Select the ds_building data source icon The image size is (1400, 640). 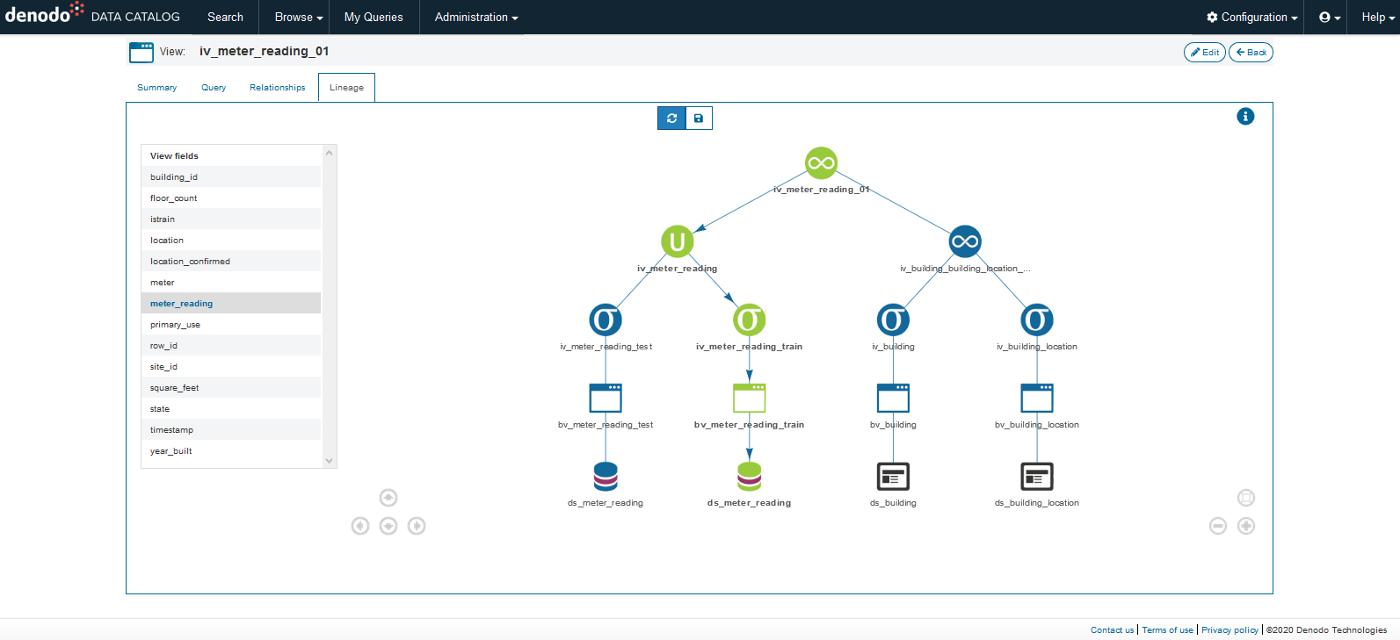[x=893, y=476]
